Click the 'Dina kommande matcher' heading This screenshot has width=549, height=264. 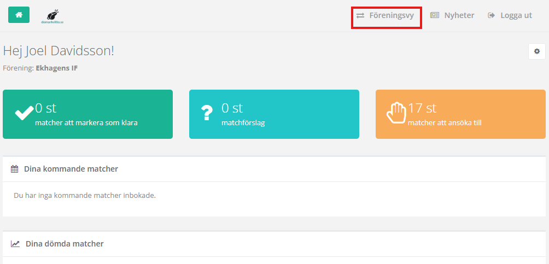(x=71, y=169)
